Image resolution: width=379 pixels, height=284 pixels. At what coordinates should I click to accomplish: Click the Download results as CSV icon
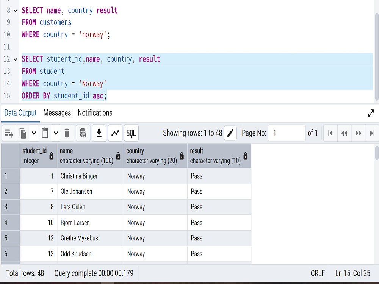pyautogui.click(x=99, y=133)
